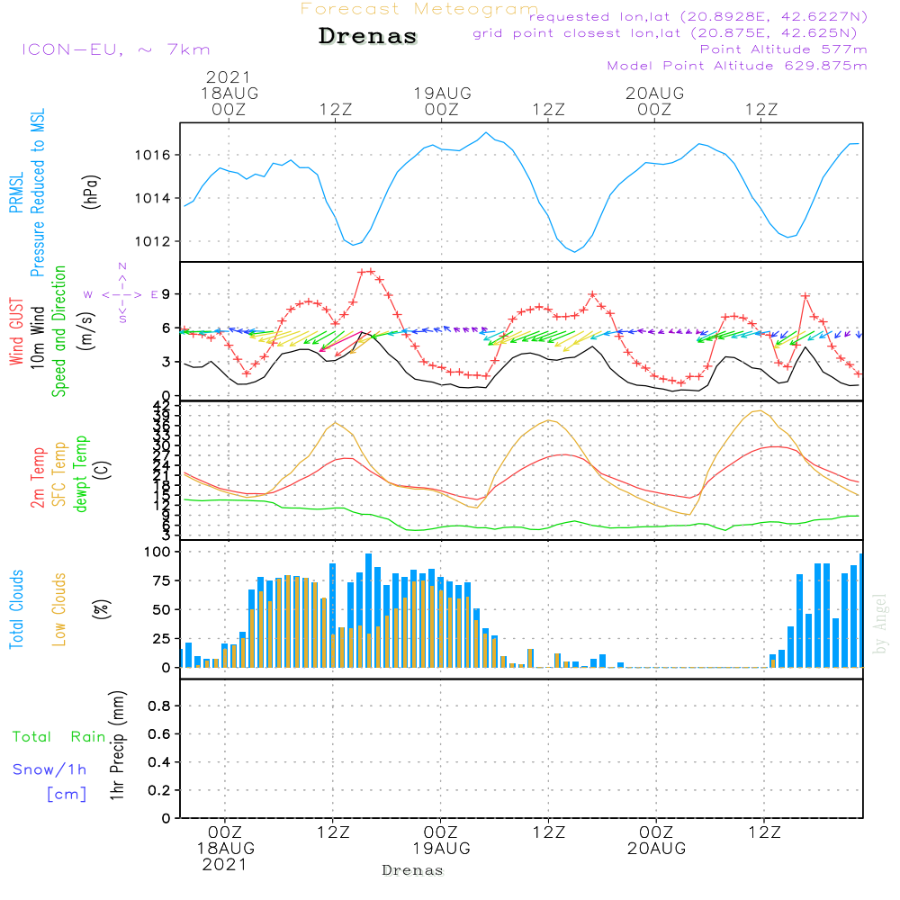This screenshot has height=900, width=900.
Task: Select the '(m/s)' unit label
Action: pyautogui.click(x=86, y=331)
